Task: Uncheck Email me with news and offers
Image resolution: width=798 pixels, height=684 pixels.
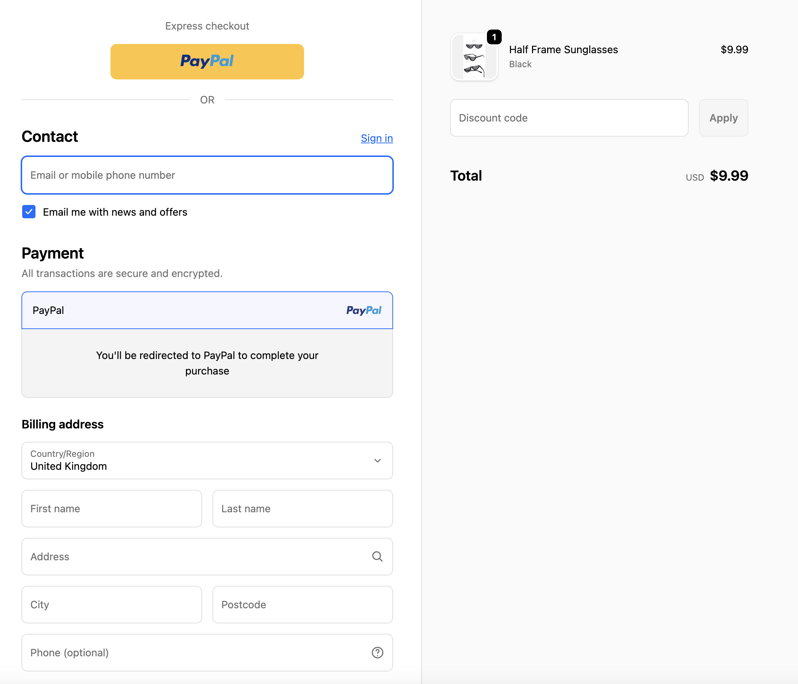Action: (29, 212)
